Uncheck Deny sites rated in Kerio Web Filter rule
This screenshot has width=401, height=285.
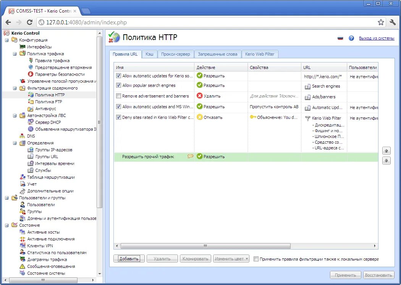coord(118,117)
